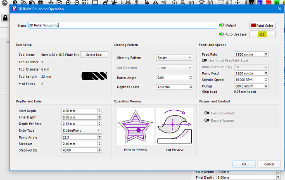Click the zoom out magnifier icon
The image size is (285, 180).
pos(77,2)
